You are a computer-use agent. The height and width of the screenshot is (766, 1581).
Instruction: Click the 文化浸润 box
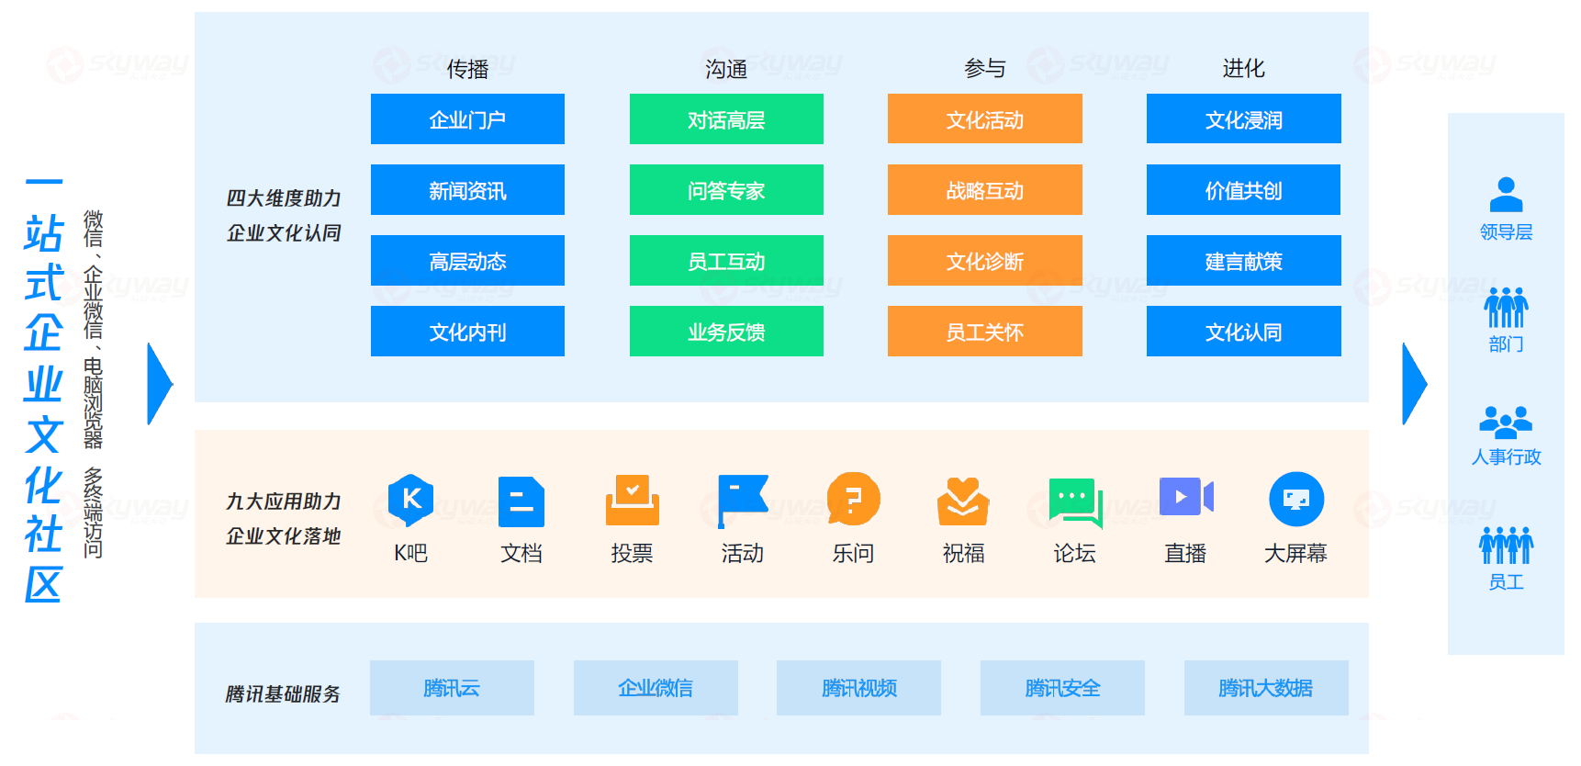tap(1244, 119)
